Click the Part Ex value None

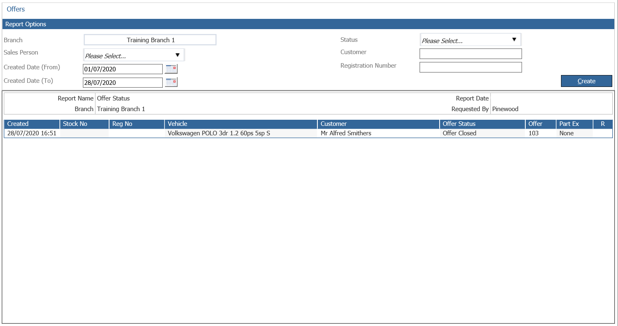(x=575, y=133)
